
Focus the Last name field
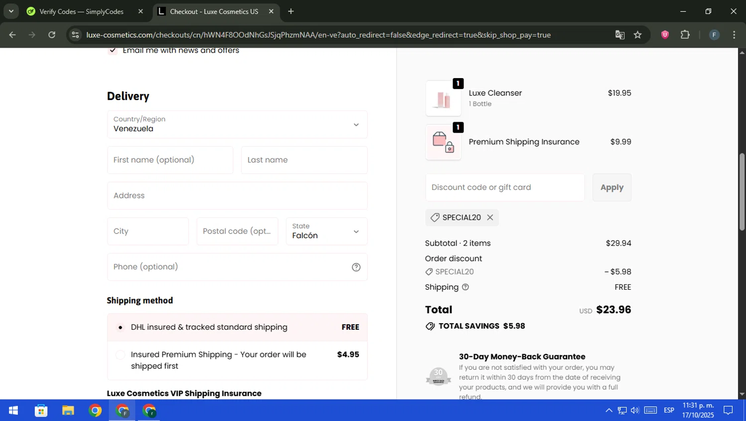pos(304,160)
